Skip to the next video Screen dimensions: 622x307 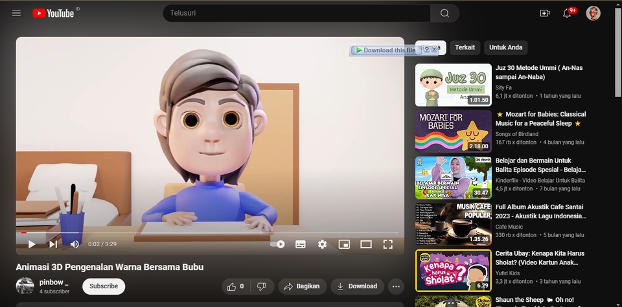tap(53, 244)
